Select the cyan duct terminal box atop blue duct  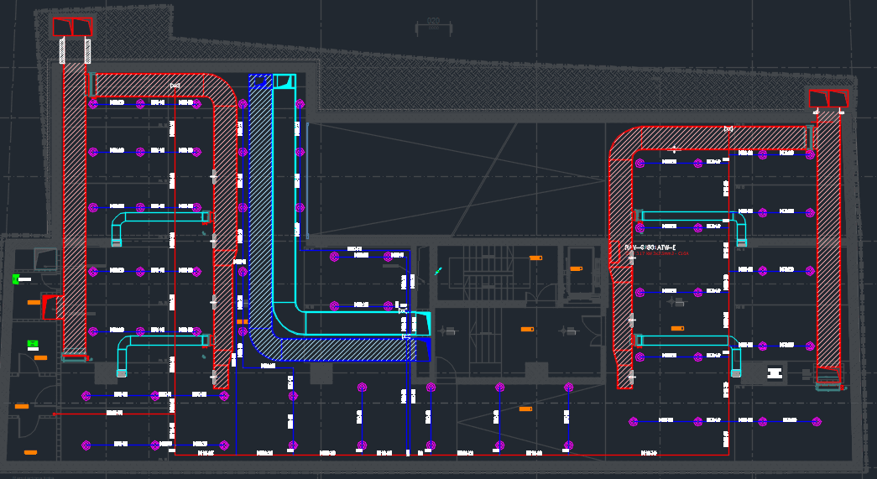tap(285, 81)
